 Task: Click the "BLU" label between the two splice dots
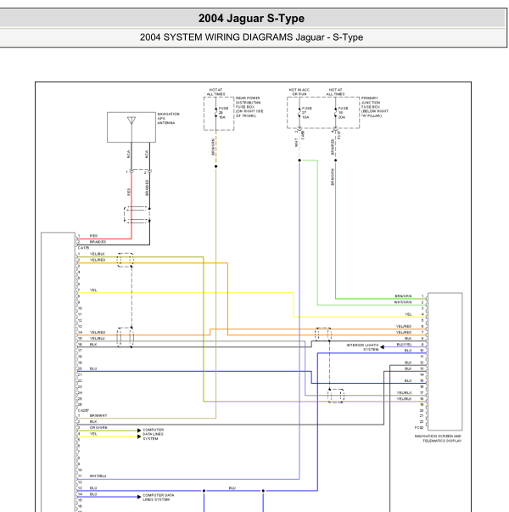pos(232,488)
